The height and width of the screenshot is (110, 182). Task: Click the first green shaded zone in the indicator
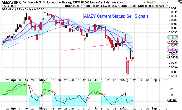pos(14,89)
